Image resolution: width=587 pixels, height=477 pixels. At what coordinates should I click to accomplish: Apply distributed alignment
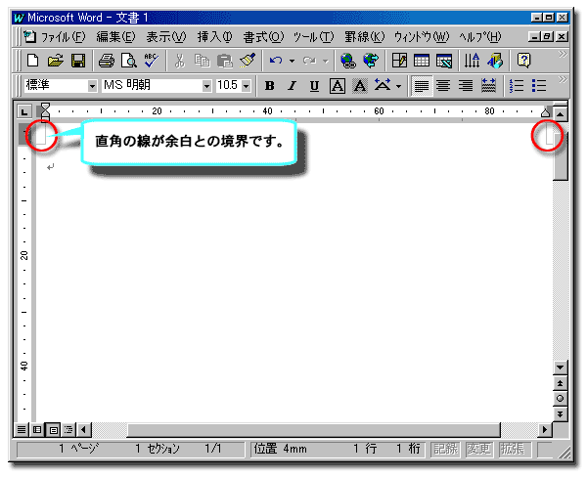tap(488, 86)
